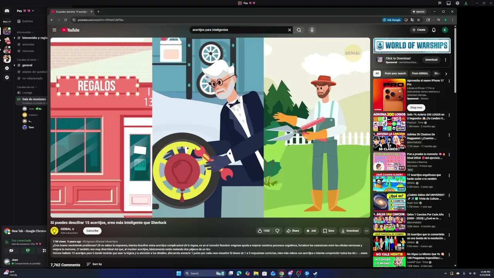Dislike the video with thumbs-down

click(277, 231)
